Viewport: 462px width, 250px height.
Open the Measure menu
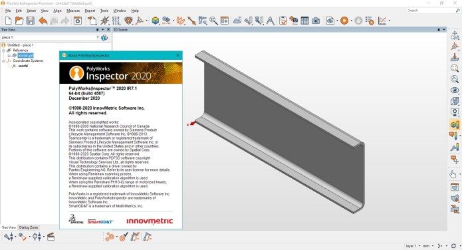[x=73, y=11]
